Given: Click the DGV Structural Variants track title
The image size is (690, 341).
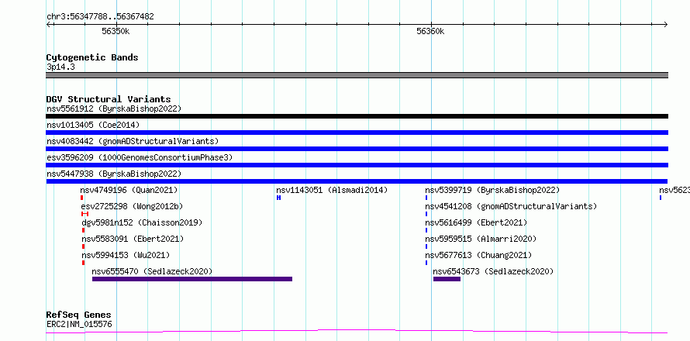Looking at the screenshot, I should [x=109, y=99].
